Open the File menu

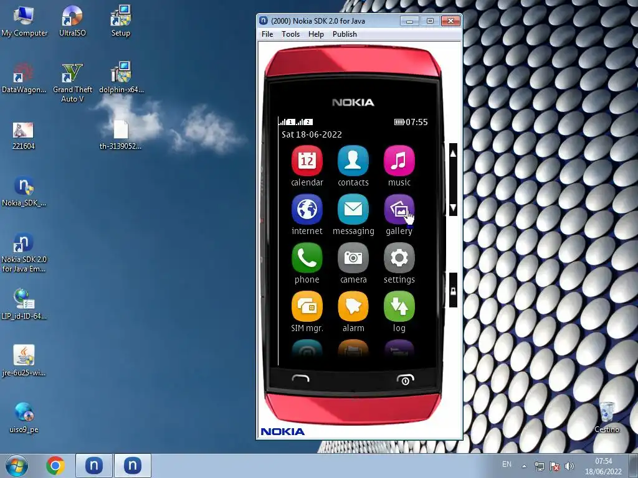(x=267, y=34)
